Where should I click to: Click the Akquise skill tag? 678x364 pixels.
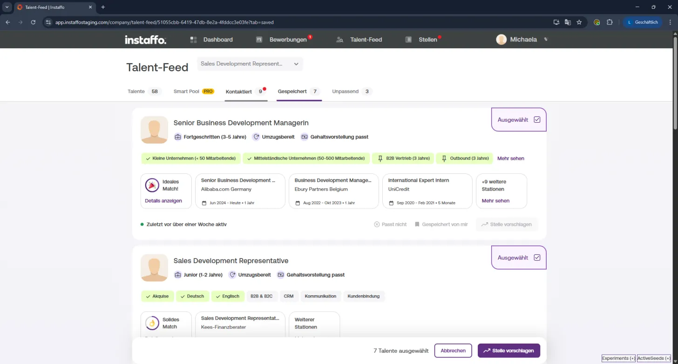158,296
